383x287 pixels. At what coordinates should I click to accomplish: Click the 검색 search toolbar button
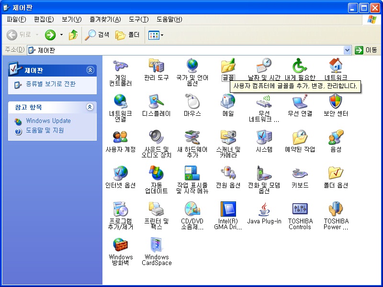click(x=97, y=35)
